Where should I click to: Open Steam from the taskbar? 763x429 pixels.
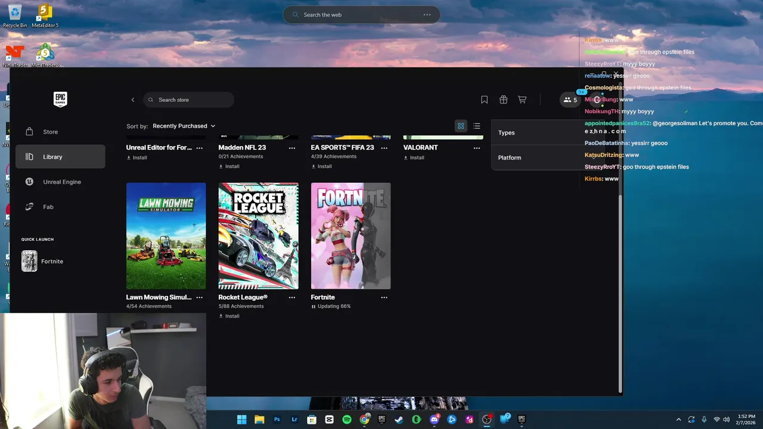click(399, 419)
